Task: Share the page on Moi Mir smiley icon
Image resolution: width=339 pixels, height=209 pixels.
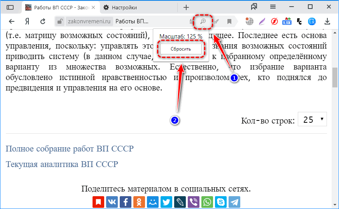Action: [153, 202]
